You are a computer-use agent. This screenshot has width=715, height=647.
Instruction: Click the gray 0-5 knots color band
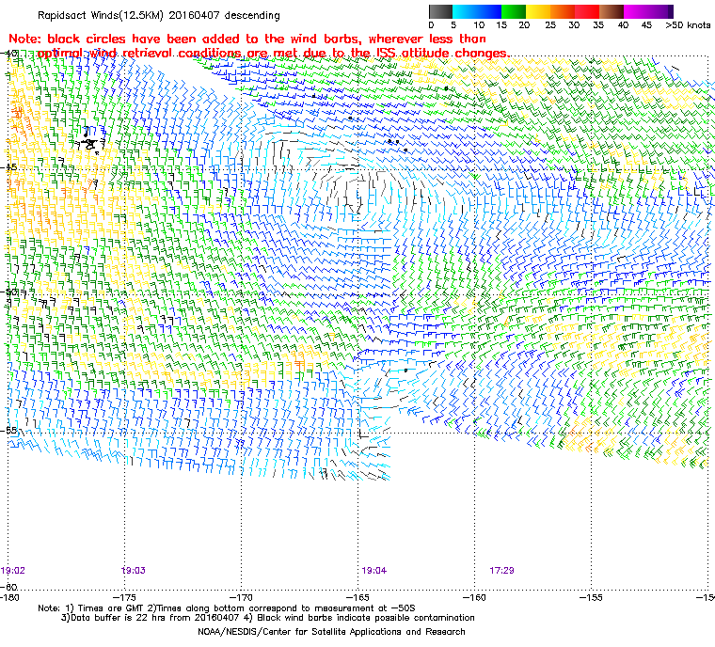coord(440,11)
